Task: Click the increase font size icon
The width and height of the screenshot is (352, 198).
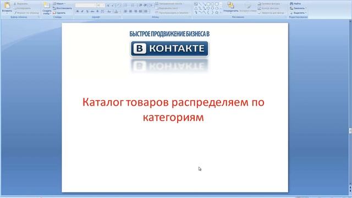Action: click(x=108, y=5)
